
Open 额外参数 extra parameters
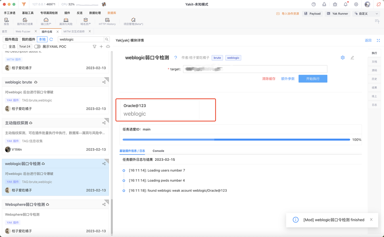pos(288,79)
